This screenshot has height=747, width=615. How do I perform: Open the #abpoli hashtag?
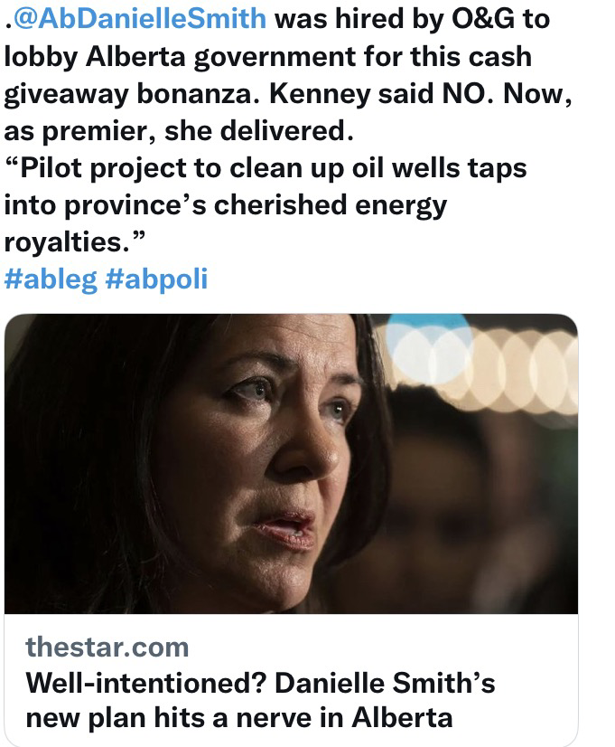156,279
